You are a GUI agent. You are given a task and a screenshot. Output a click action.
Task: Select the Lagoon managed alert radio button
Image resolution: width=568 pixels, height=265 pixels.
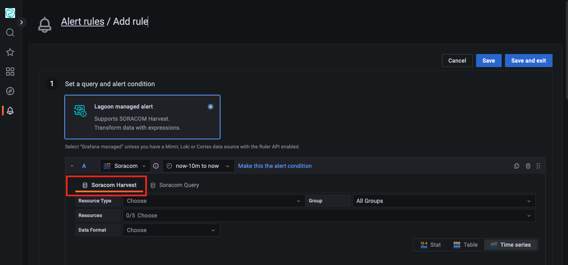(210, 106)
